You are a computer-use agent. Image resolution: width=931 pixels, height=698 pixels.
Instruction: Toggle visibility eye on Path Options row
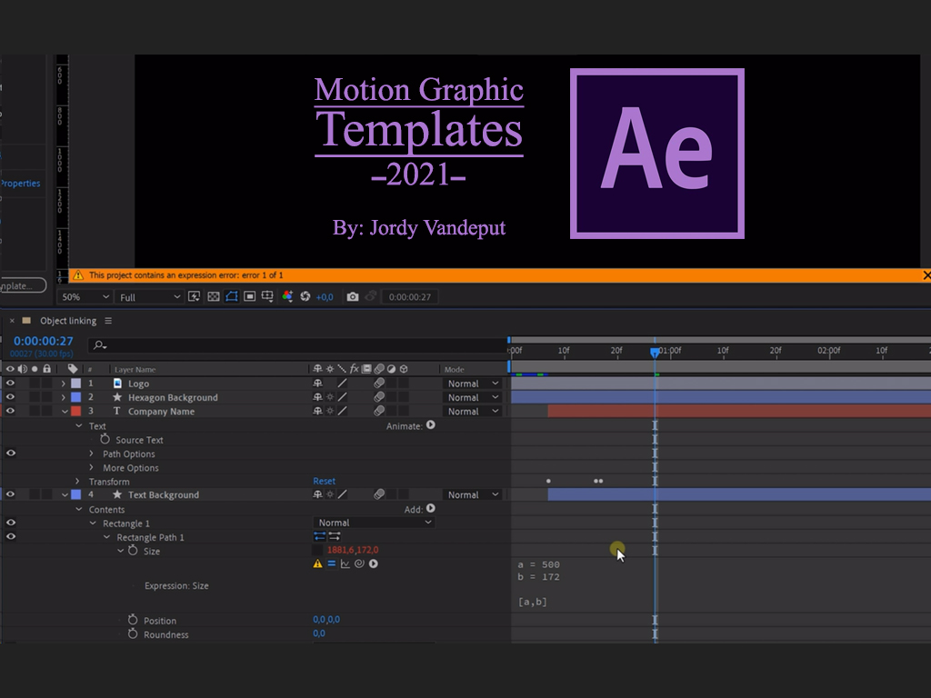coord(11,453)
